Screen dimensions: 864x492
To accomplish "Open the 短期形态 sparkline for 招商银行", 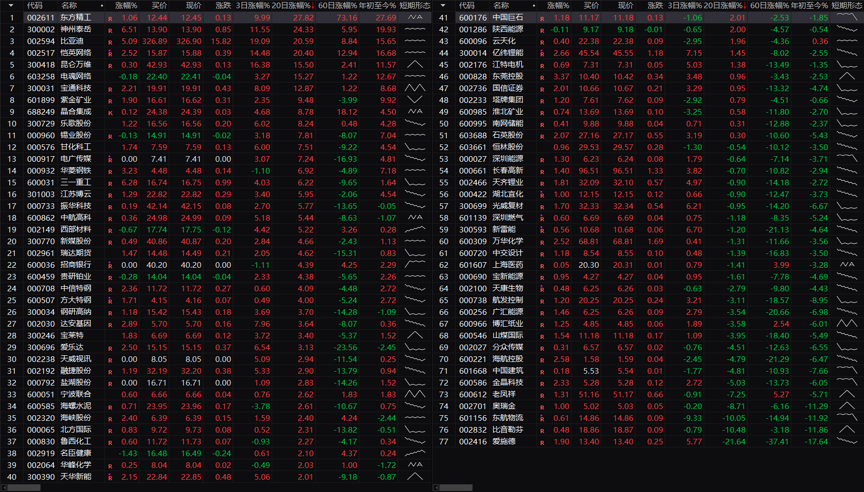I will [415, 265].
